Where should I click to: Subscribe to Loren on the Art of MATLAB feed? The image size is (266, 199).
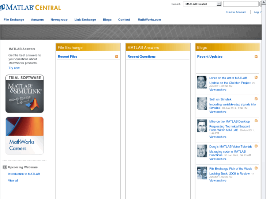tap(256, 77)
